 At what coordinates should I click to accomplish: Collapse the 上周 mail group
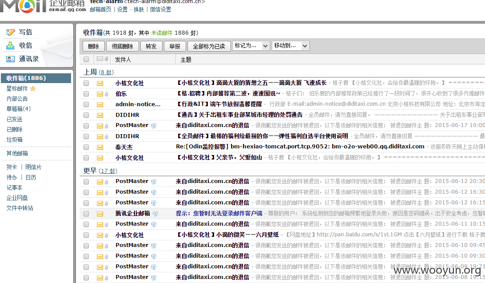coord(90,72)
